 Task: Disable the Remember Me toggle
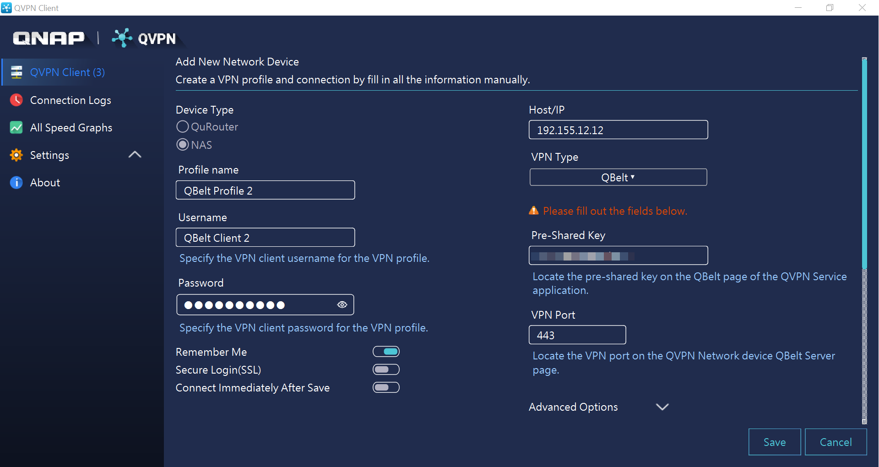[386, 352]
